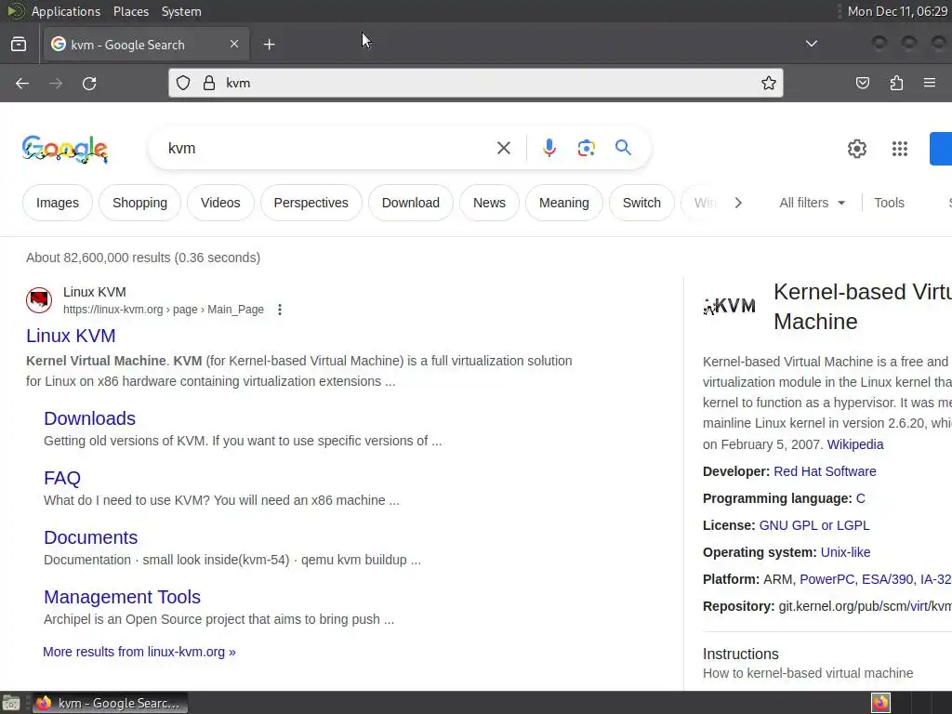
Task: Close the kvm - Google Search tab
Action: (234, 44)
